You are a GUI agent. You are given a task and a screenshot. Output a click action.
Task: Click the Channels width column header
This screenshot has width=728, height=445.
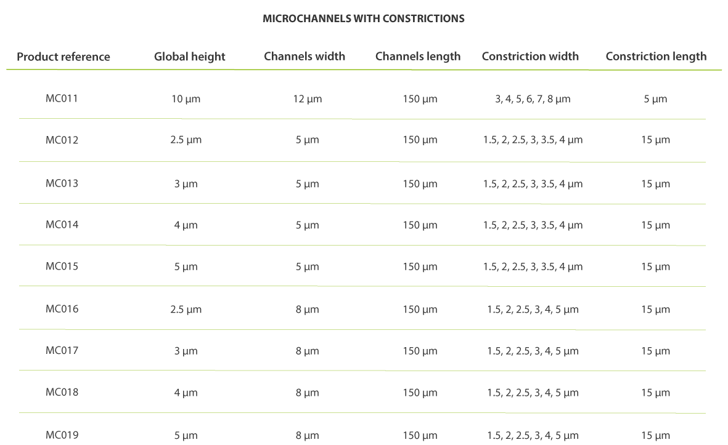[x=305, y=57]
